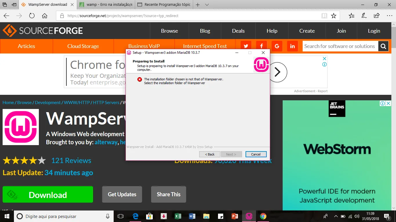
Task: Open SourceForge LinkedIn page
Action: click(x=293, y=46)
